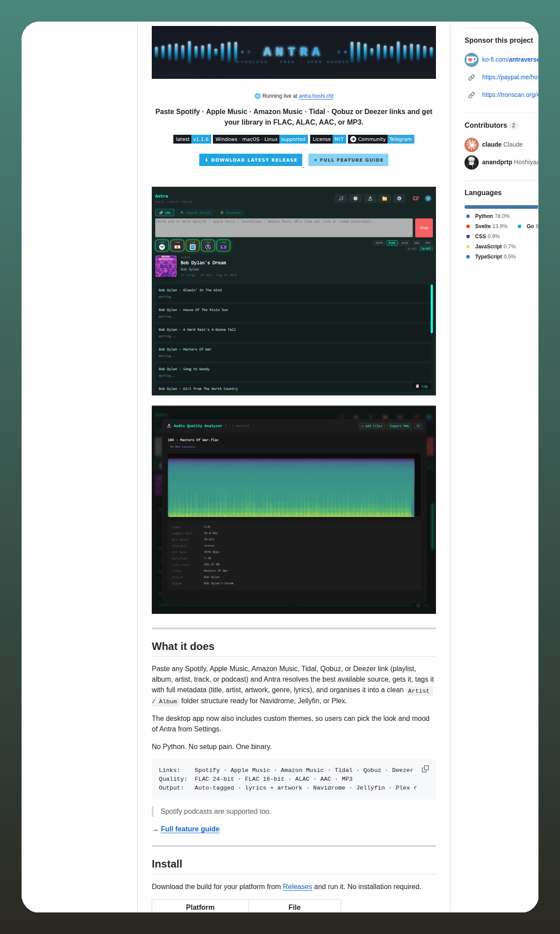
Task: Click blue Telegram icon in Antra toolbar
Action: pos(428,199)
